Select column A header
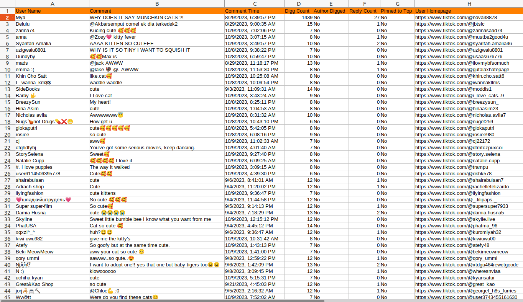Screen dimensions: 523x302 pyautogui.click(x=52, y=3)
